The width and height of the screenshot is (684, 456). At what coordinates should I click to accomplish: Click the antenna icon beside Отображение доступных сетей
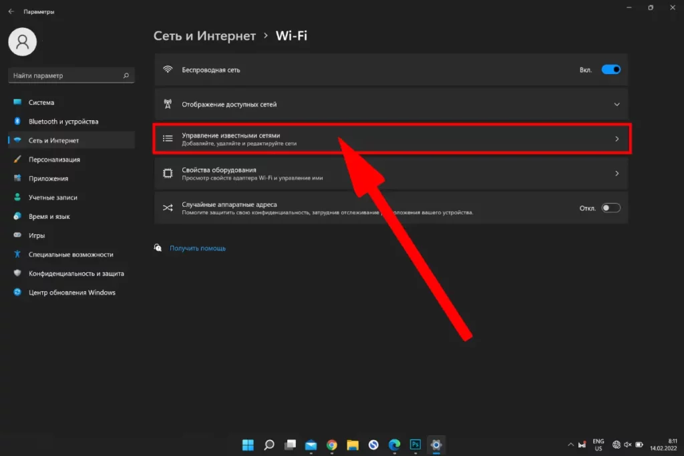pos(168,103)
